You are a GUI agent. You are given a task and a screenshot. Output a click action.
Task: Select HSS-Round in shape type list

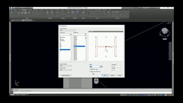point(62,41)
